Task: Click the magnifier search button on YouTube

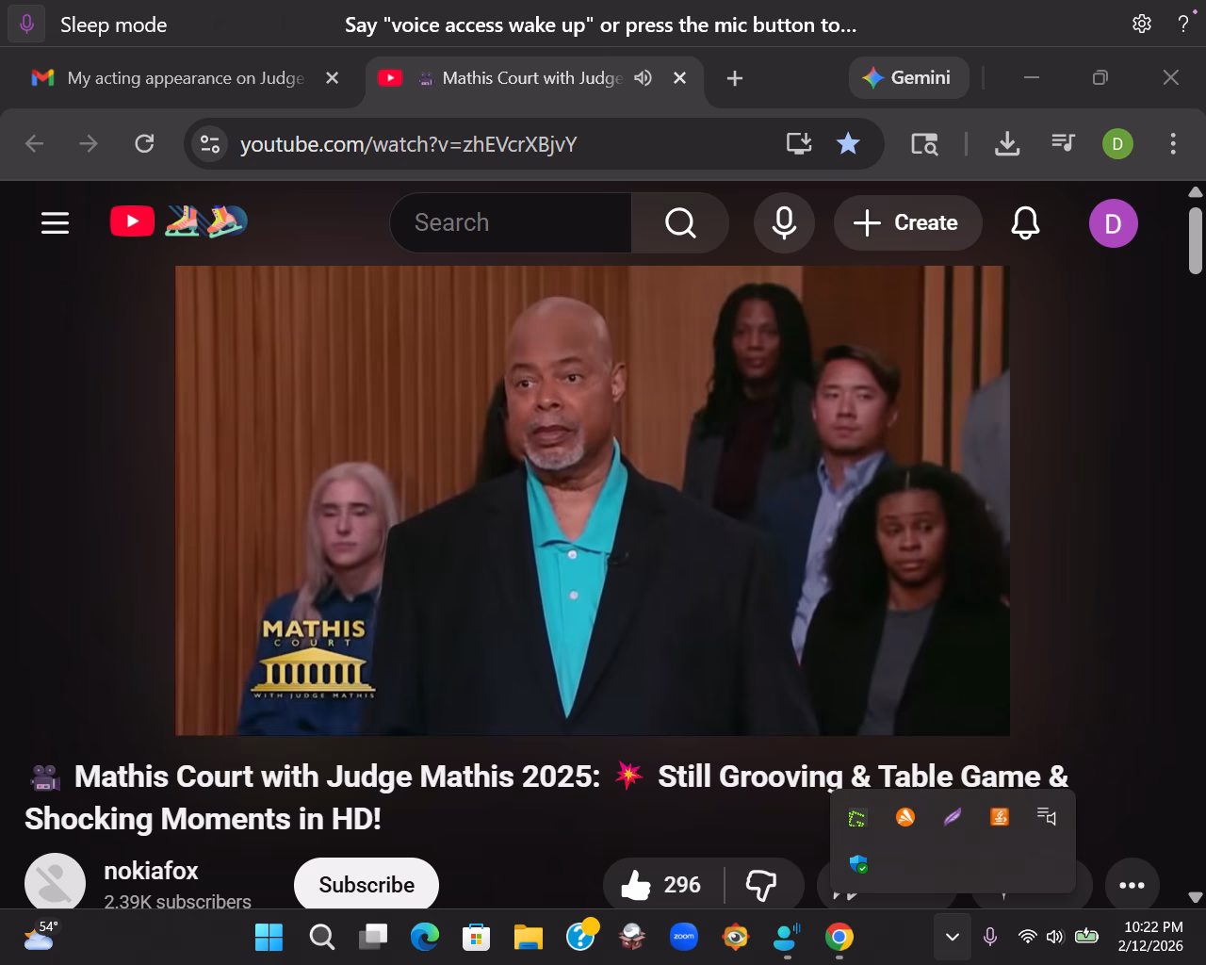Action: point(679,222)
